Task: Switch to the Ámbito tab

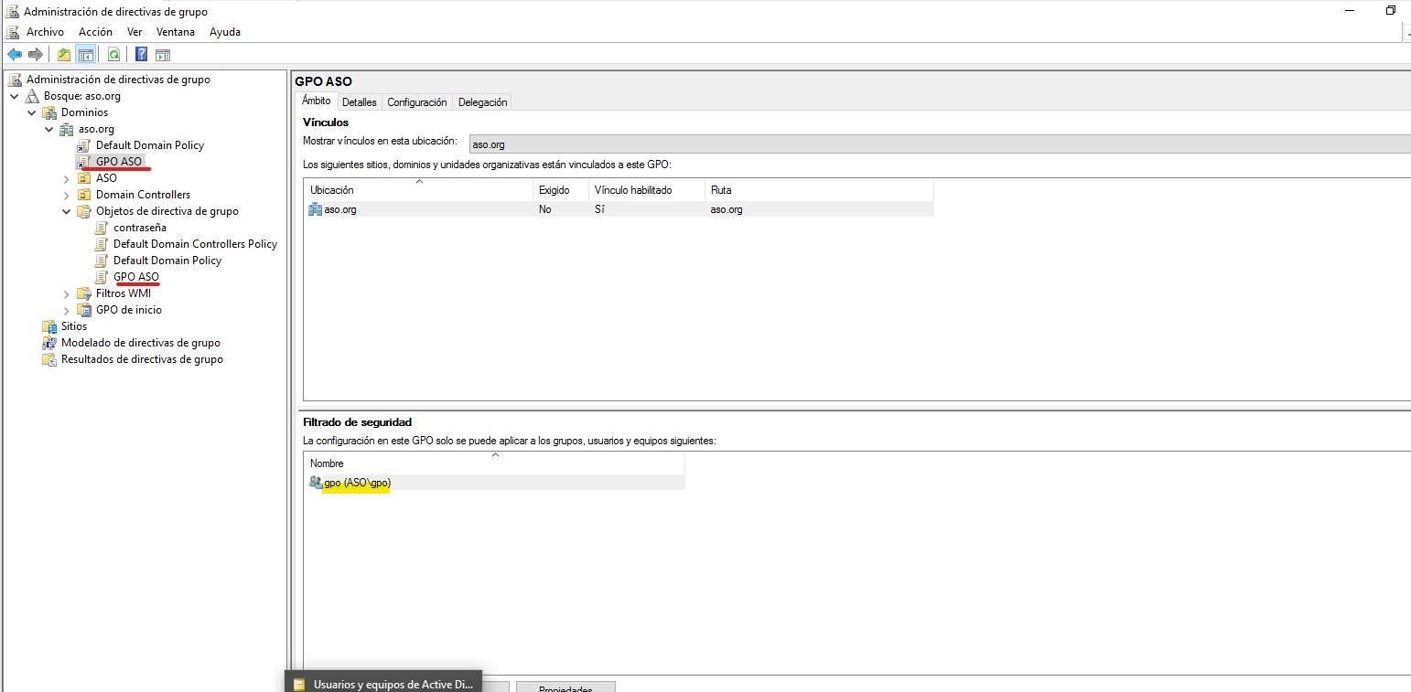Action: pos(316,101)
